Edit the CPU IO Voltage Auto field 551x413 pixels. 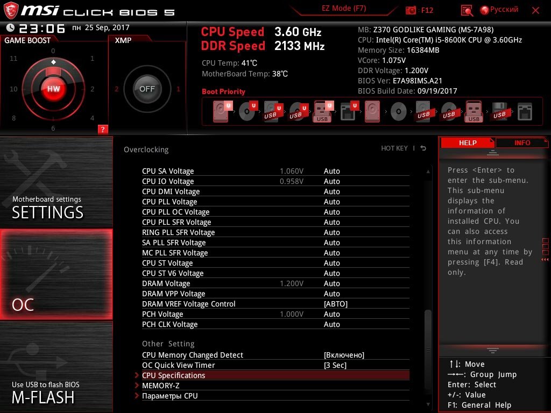(x=331, y=181)
